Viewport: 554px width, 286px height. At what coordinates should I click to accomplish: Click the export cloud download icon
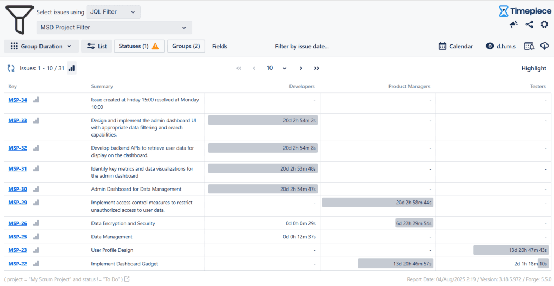click(544, 46)
